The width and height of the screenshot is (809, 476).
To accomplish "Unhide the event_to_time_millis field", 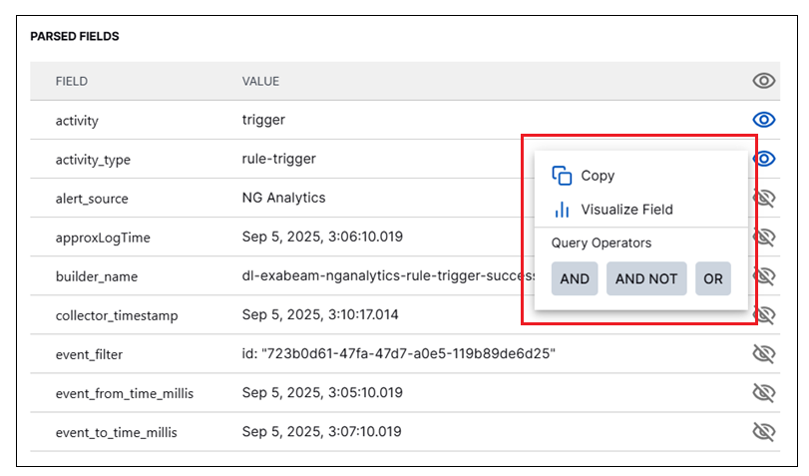I will (x=763, y=431).
